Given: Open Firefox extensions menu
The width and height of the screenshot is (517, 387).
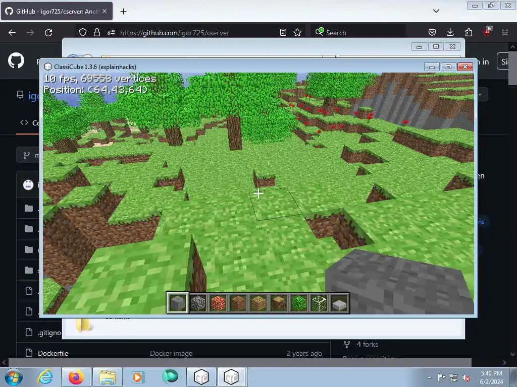Looking at the screenshot, I should point(469,32).
